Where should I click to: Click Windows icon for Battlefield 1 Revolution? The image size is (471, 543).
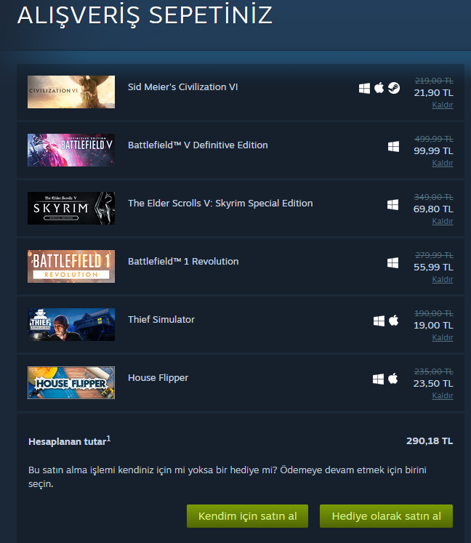click(392, 263)
